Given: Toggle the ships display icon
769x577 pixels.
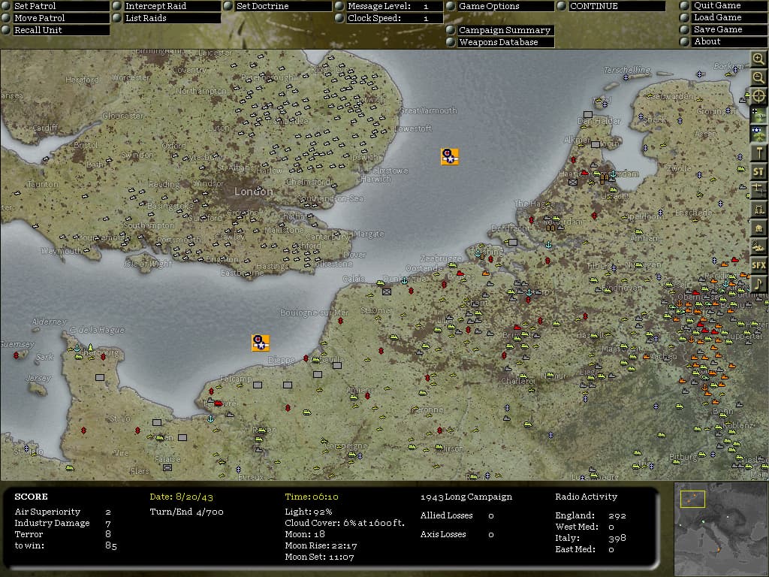Looking at the screenshot, I should 758,246.
